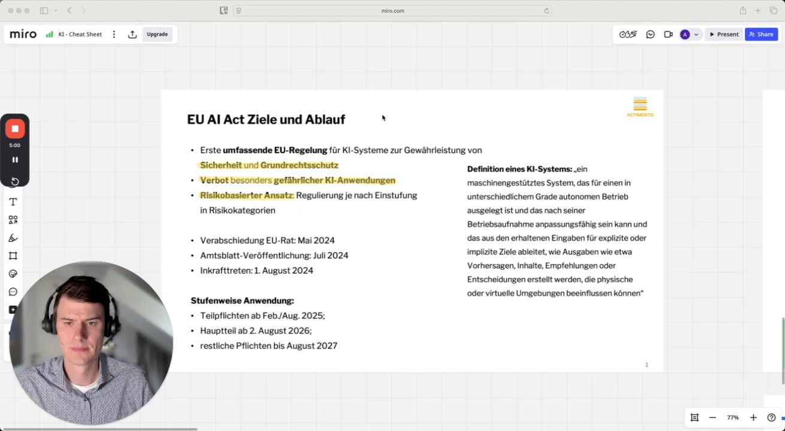Click restliche Pflichten bis August 2027 line

[x=268, y=346]
